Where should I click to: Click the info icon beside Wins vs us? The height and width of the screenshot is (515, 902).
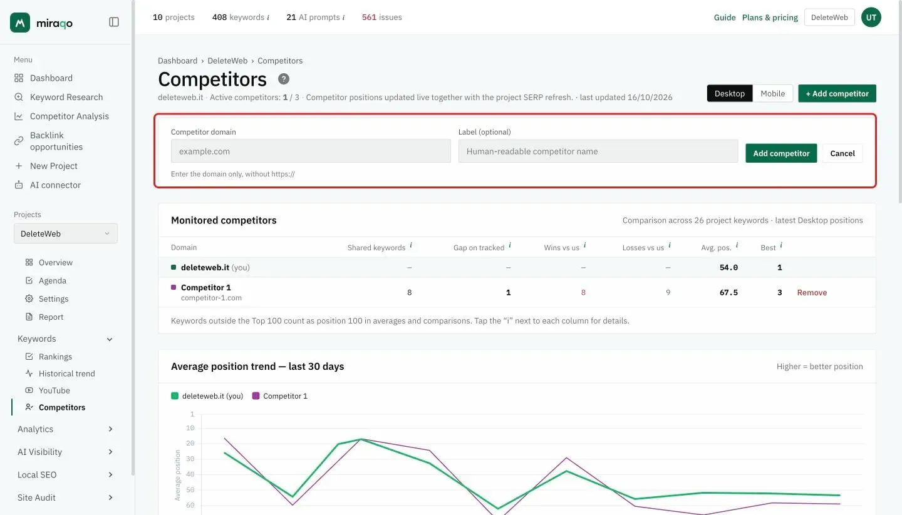click(585, 245)
